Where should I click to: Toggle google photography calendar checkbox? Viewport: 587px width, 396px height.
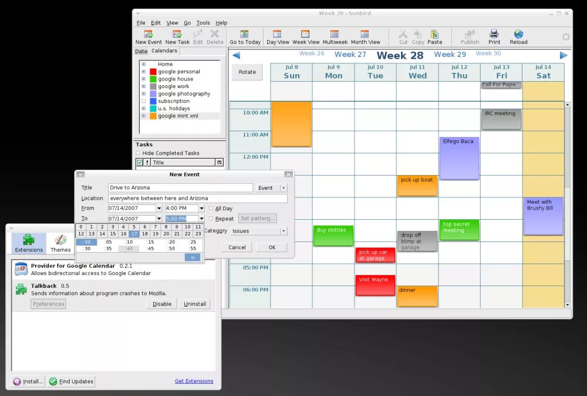(x=143, y=93)
